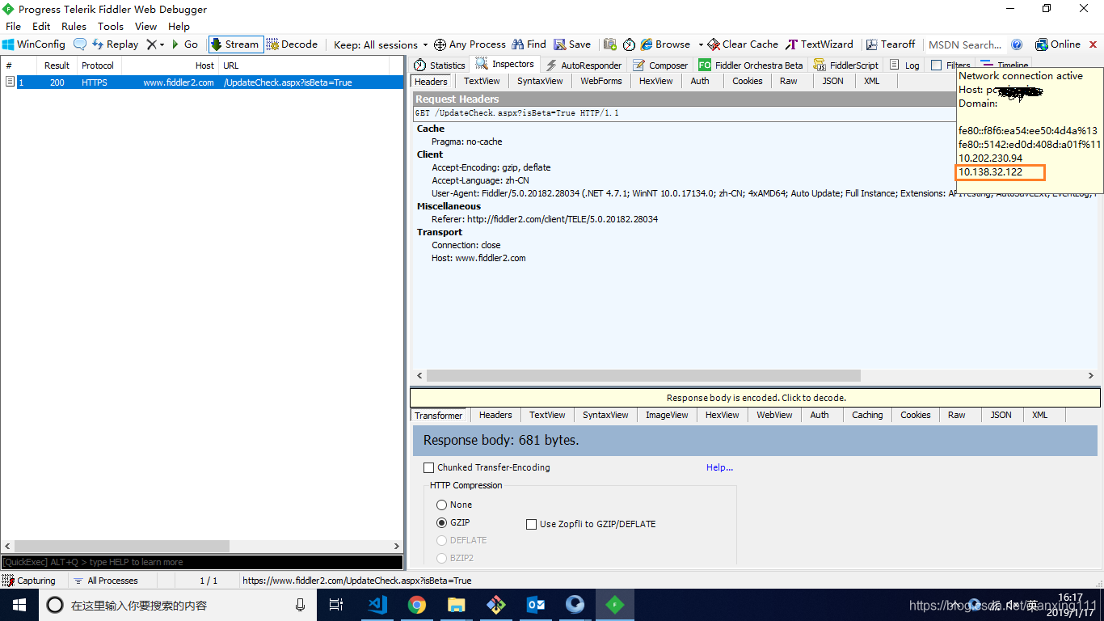This screenshot has width=1104, height=621.
Task: Click the Any Process target icon
Action: [440, 44]
